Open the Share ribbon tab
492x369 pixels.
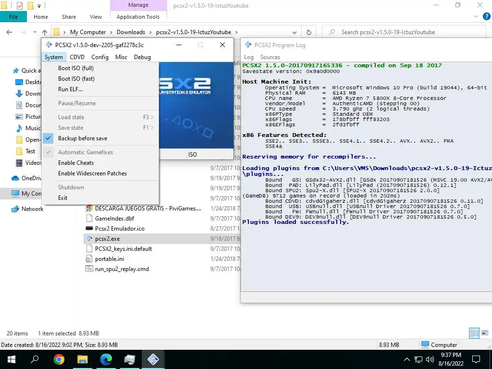(x=69, y=17)
